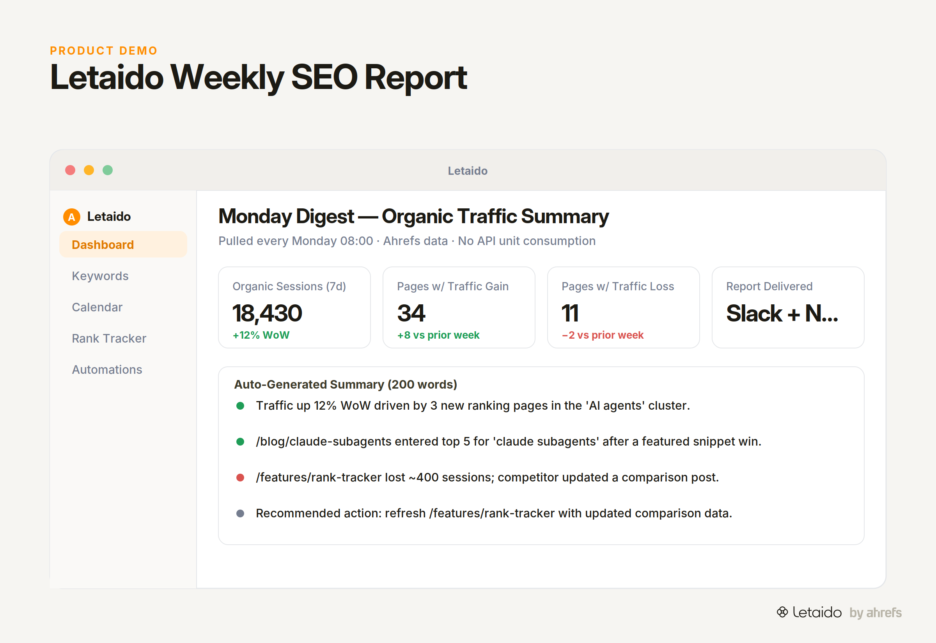Click the Pages w/ Traffic Gain card

pyautogui.click(x=459, y=307)
